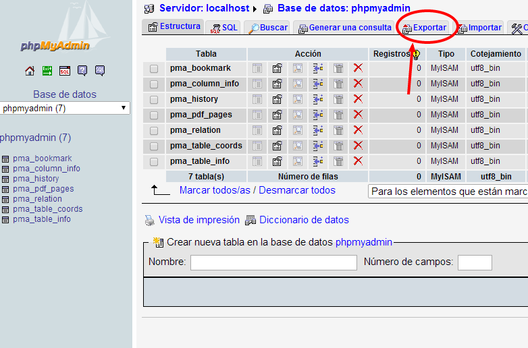Browse pma_bookmark table icon
The width and height of the screenshot is (528, 348).
(257, 68)
